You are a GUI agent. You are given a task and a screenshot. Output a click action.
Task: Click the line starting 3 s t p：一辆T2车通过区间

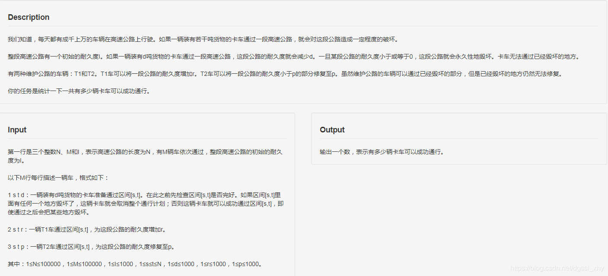(91, 247)
